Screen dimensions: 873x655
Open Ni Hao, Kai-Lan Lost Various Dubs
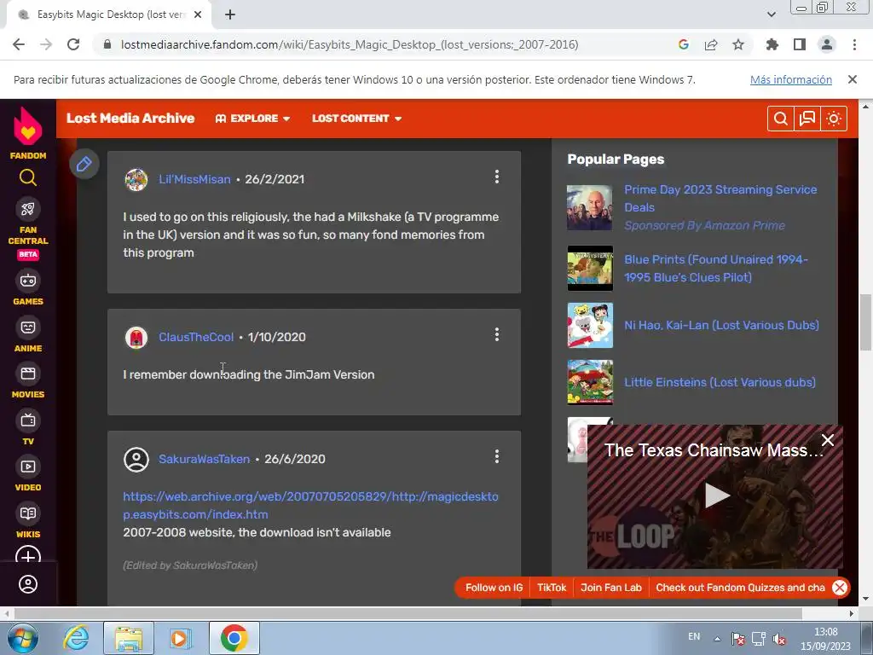pyautogui.click(x=721, y=325)
